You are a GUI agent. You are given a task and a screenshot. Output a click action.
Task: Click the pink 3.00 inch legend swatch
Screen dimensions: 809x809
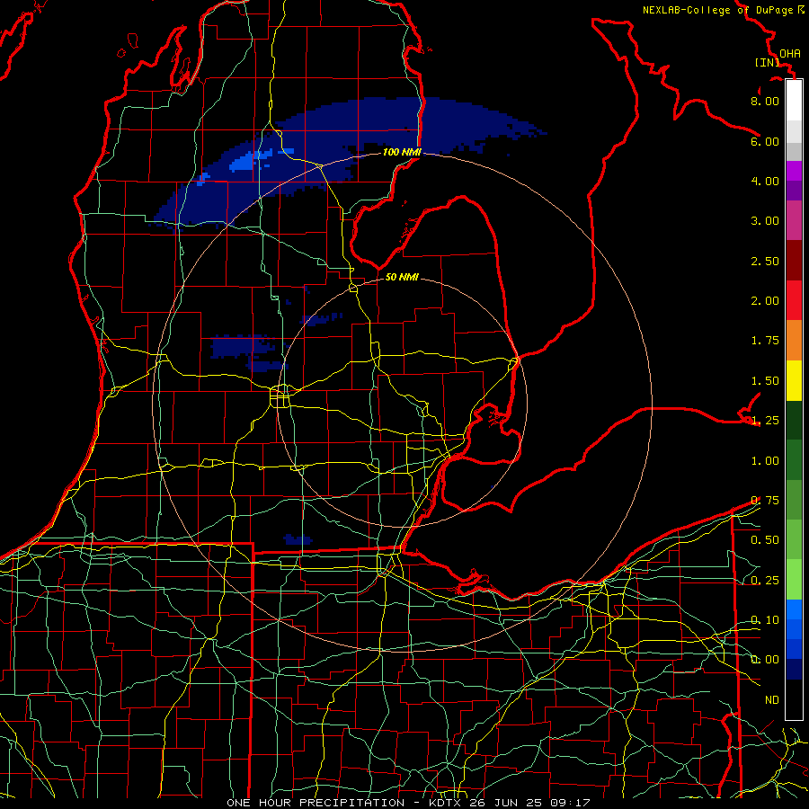[794, 220]
